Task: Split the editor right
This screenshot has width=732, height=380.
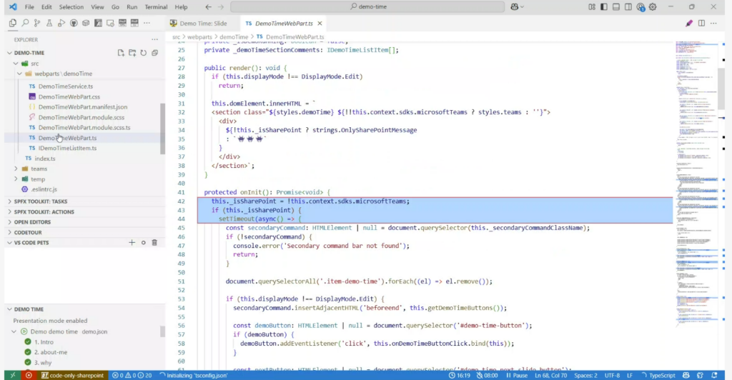Action: pos(701,23)
